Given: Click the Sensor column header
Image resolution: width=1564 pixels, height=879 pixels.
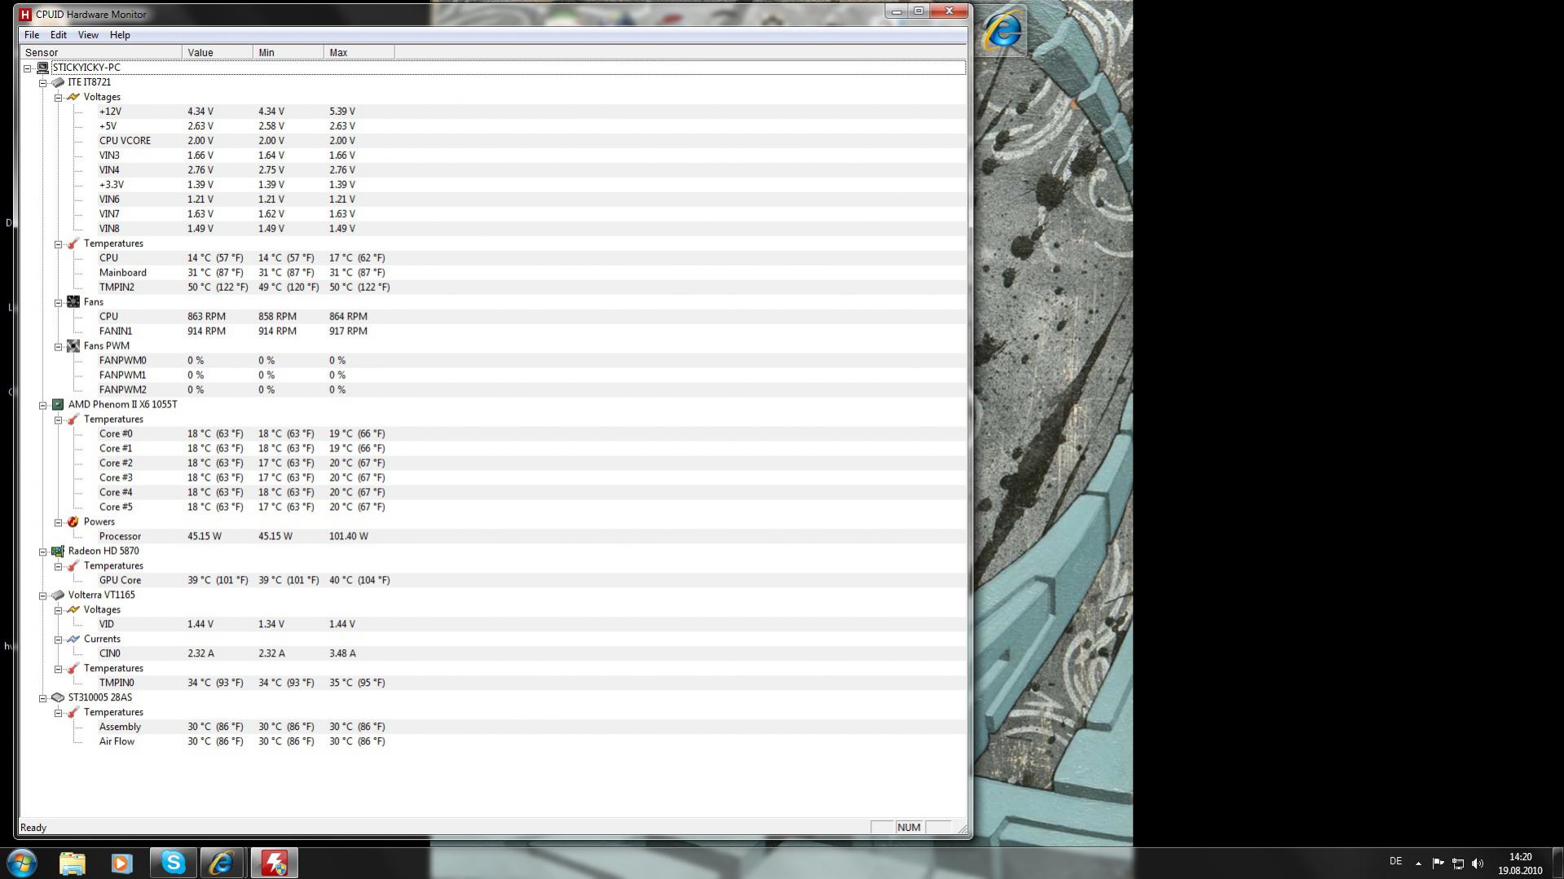Looking at the screenshot, I should point(101,52).
